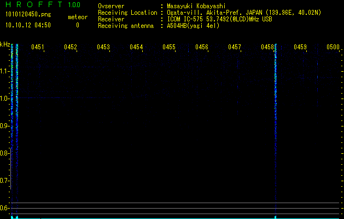Click the Ovserver label
The image size is (344, 219).
tap(111, 6)
